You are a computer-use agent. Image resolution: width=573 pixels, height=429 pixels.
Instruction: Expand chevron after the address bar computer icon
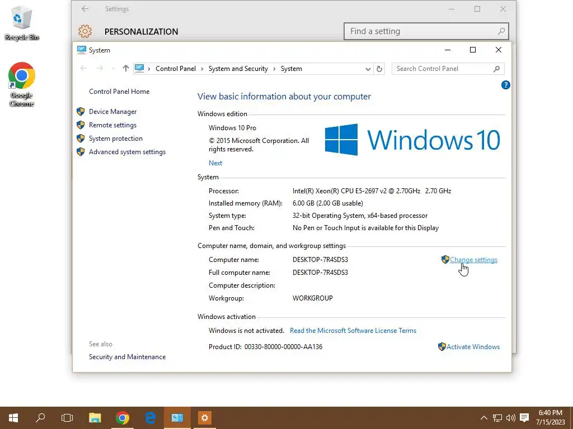point(149,69)
